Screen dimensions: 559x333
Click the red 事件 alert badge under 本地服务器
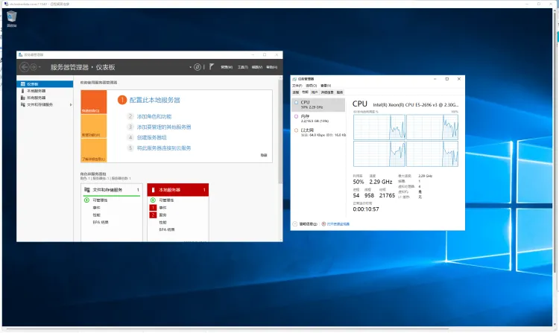point(153,207)
